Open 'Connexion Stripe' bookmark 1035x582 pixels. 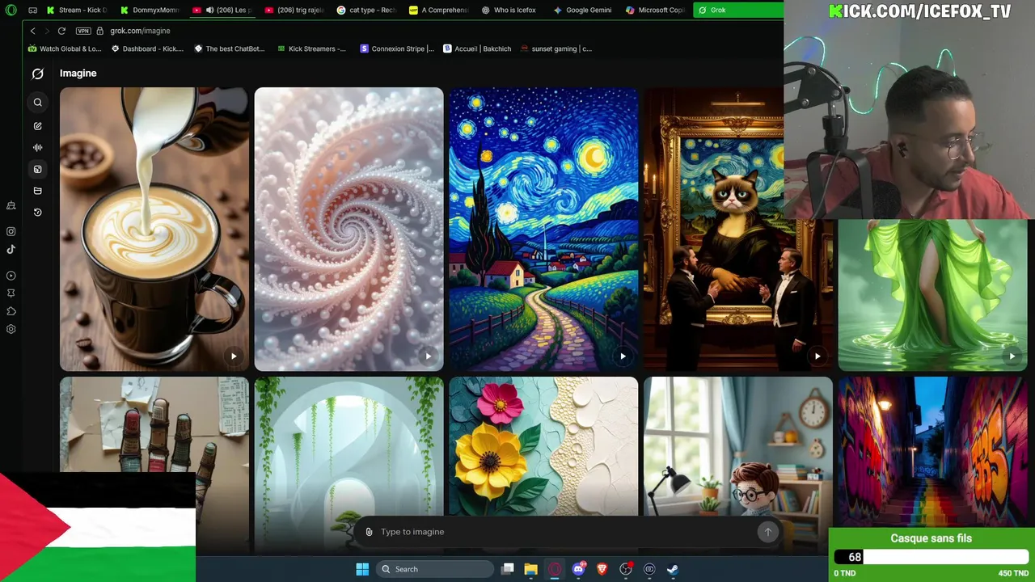tap(397, 48)
